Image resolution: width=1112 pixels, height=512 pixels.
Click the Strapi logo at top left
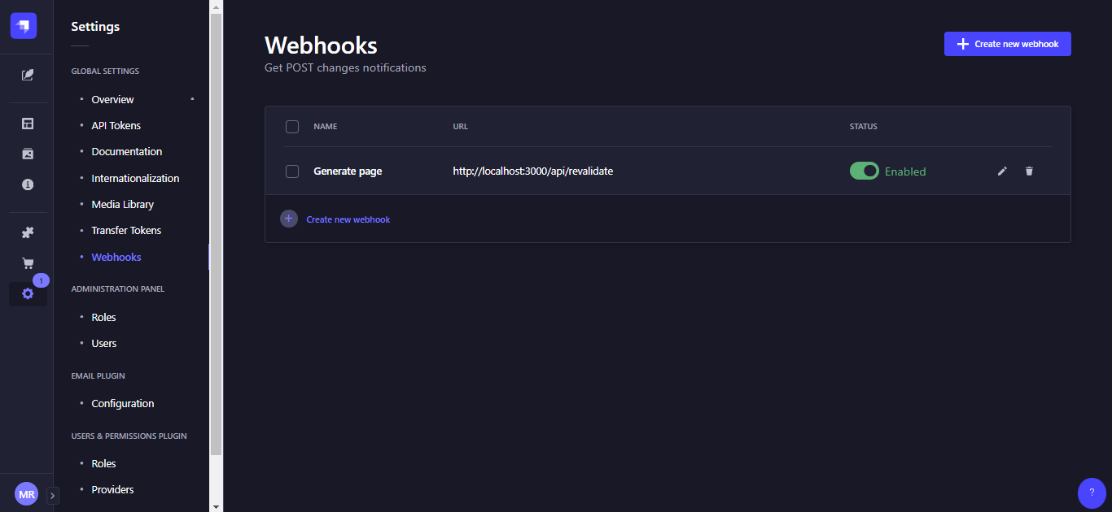(24, 26)
